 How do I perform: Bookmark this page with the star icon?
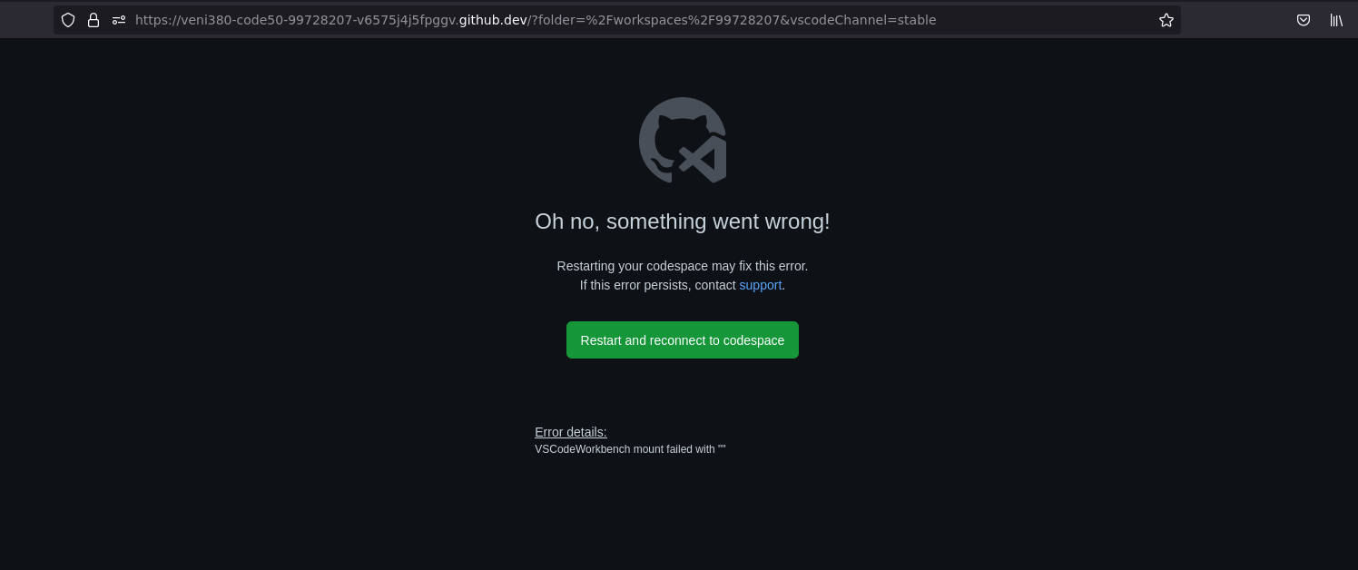coord(1166,20)
